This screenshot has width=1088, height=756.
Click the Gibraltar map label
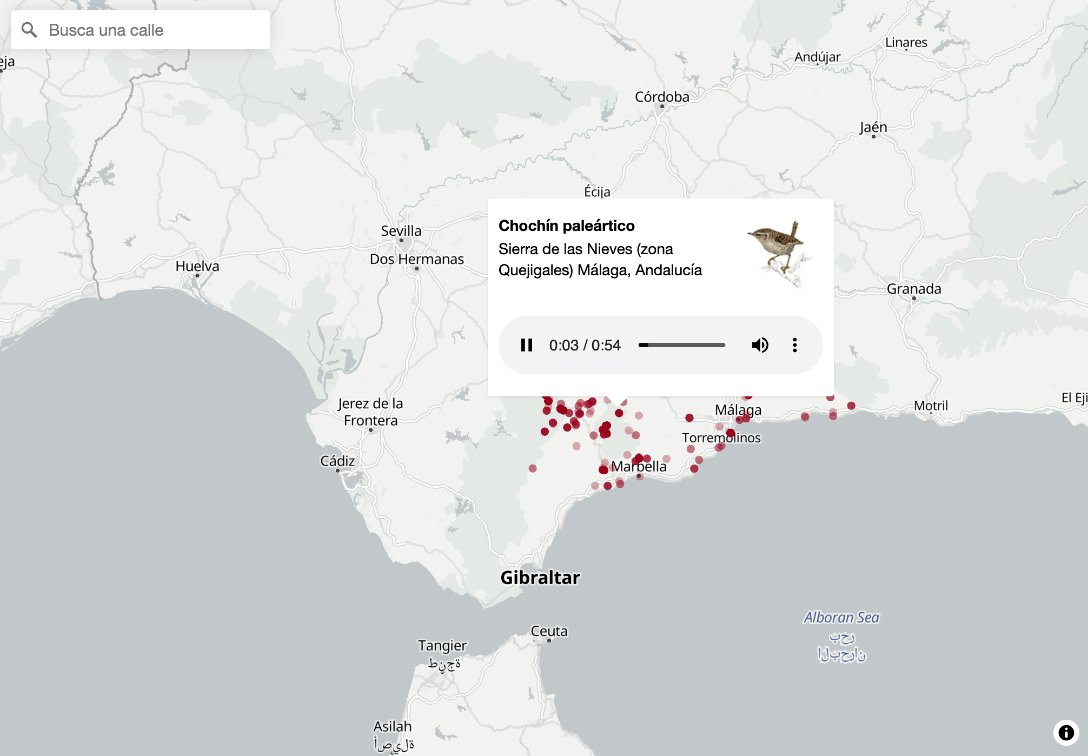coord(540,577)
